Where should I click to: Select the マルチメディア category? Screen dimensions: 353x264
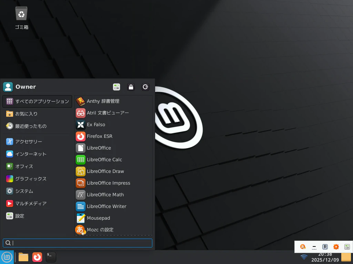click(37, 203)
